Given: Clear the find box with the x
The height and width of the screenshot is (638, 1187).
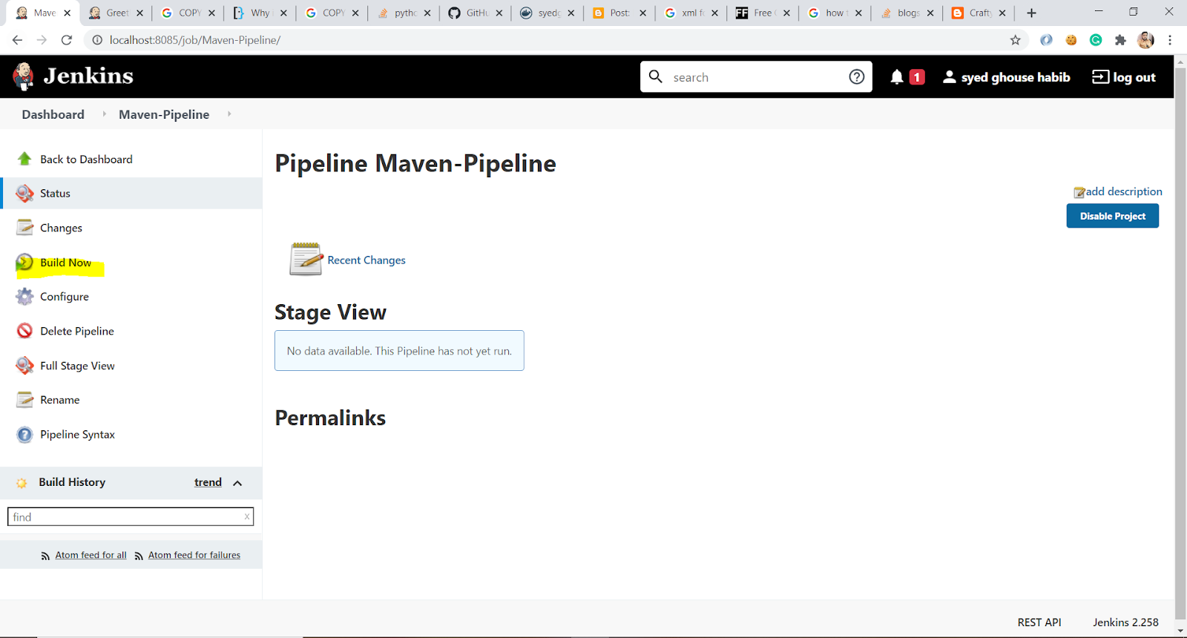Looking at the screenshot, I should coord(247,517).
